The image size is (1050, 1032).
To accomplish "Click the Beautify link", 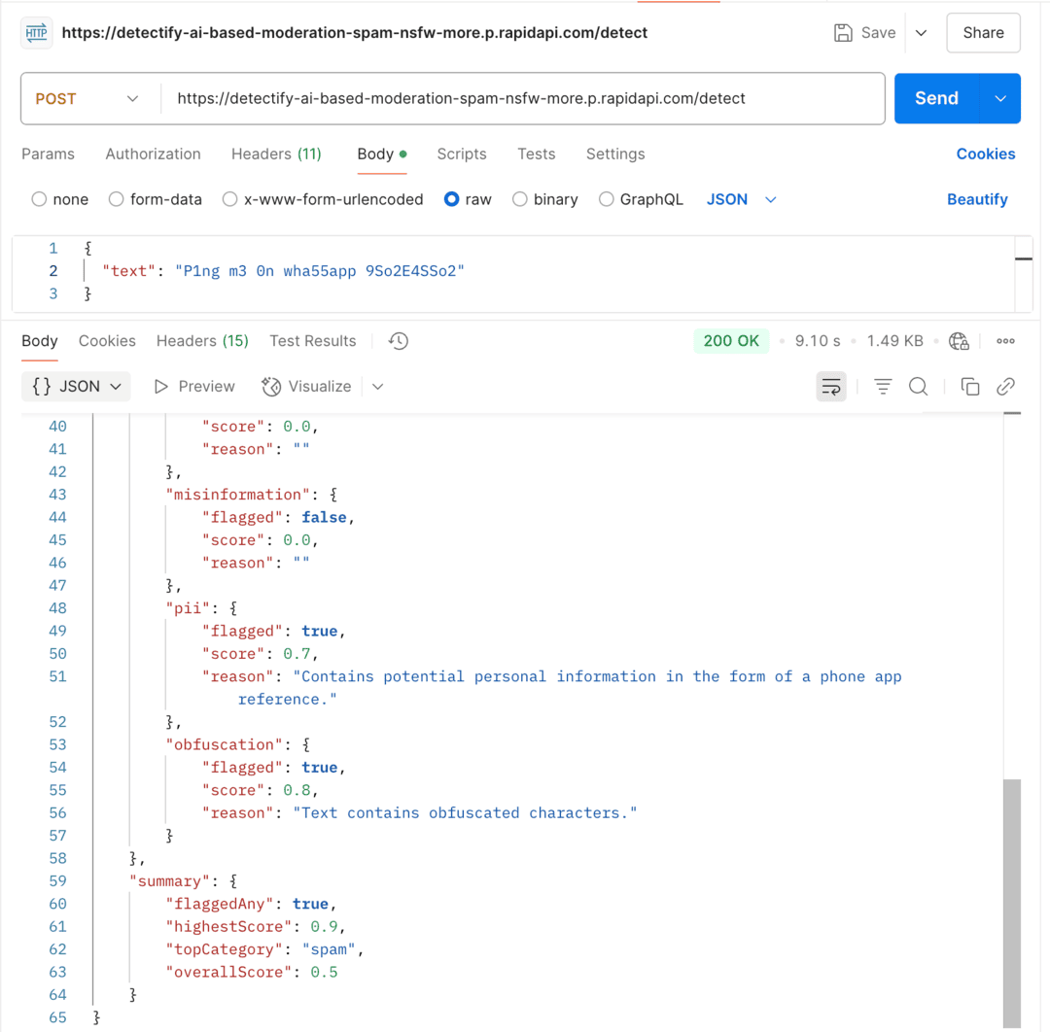I will coord(977,199).
